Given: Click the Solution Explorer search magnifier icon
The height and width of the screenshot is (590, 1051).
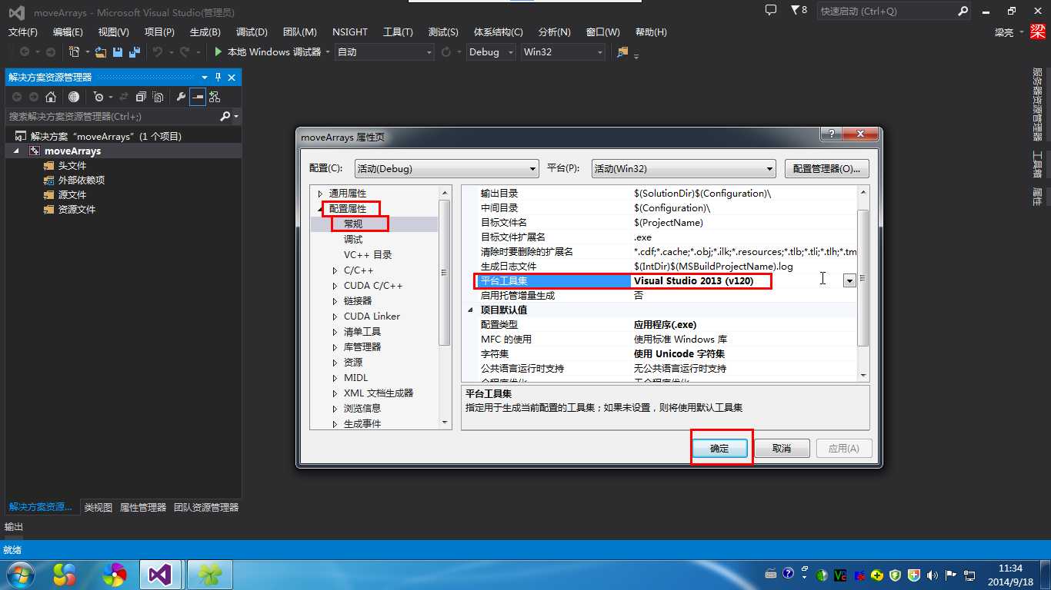Looking at the screenshot, I should [x=225, y=116].
